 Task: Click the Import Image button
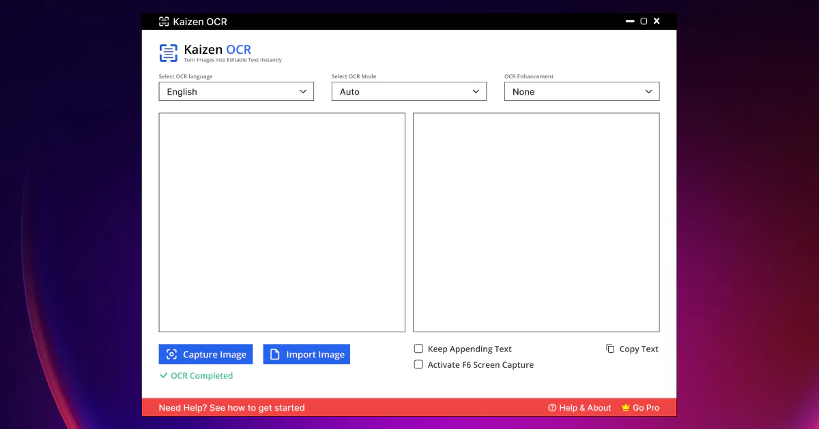pyautogui.click(x=306, y=354)
